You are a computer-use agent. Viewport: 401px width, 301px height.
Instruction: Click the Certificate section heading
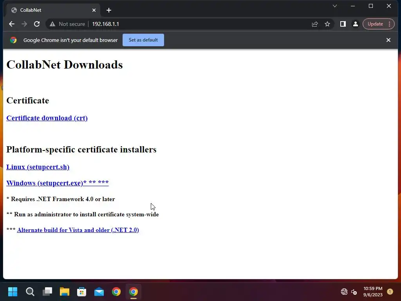(x=28, y=100)
